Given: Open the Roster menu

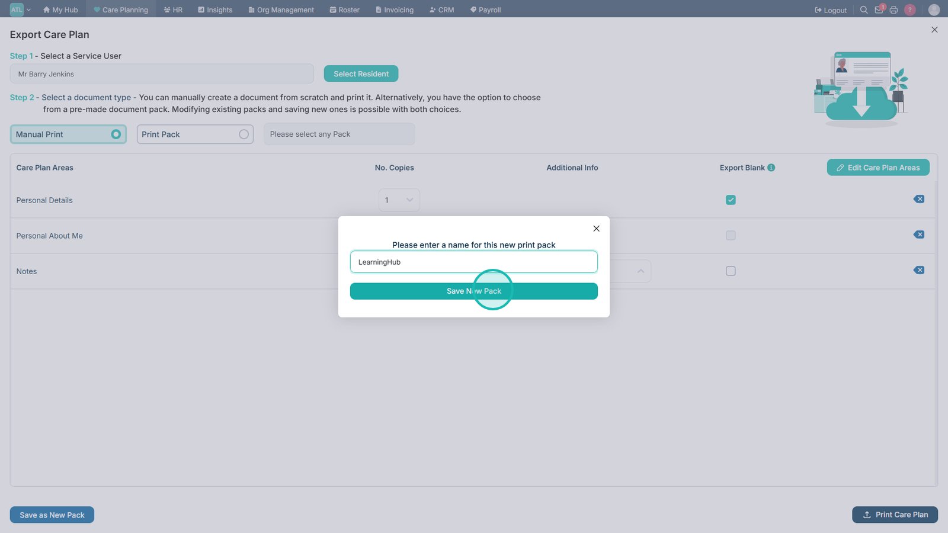Looking at the screenshot, I should click(x=344, y=9).
